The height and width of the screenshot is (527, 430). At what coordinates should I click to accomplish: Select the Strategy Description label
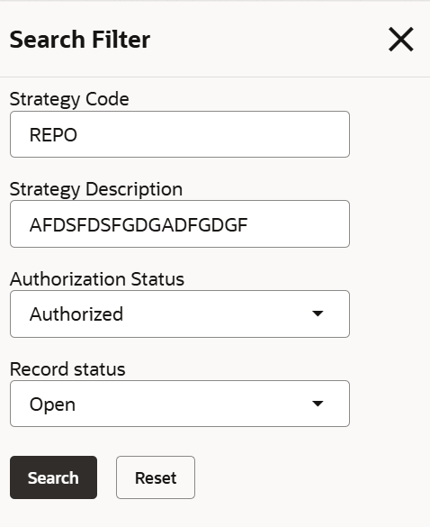click(x=96, y=189)
